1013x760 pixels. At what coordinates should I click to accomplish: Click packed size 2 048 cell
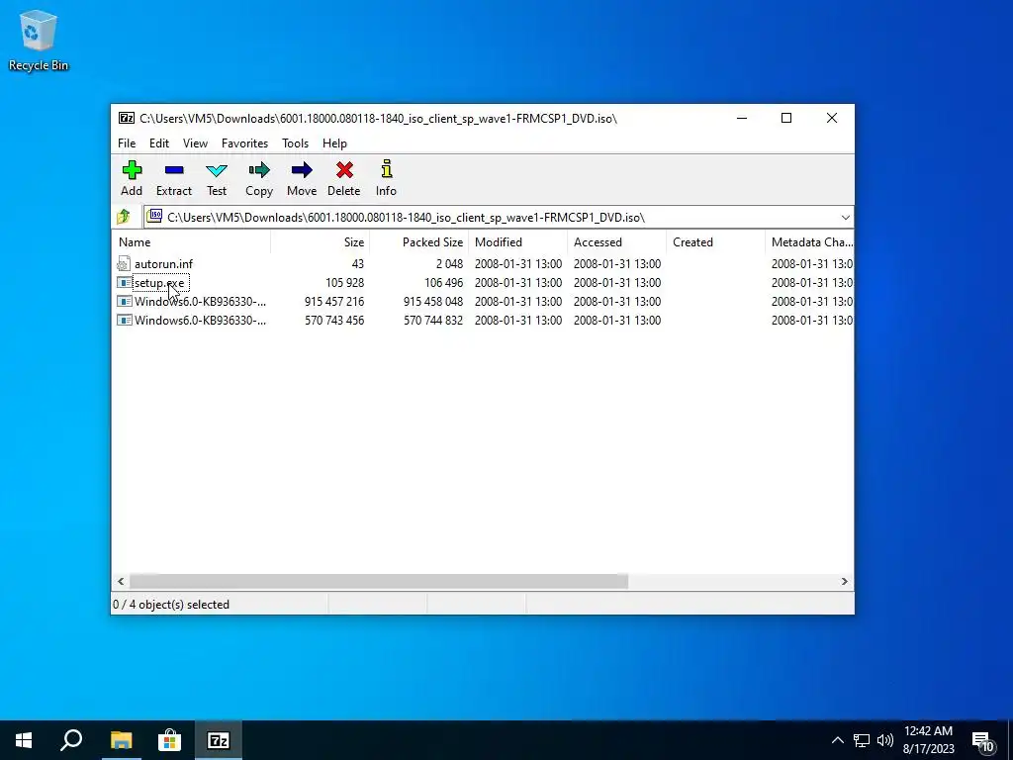[x=449, y=263]
